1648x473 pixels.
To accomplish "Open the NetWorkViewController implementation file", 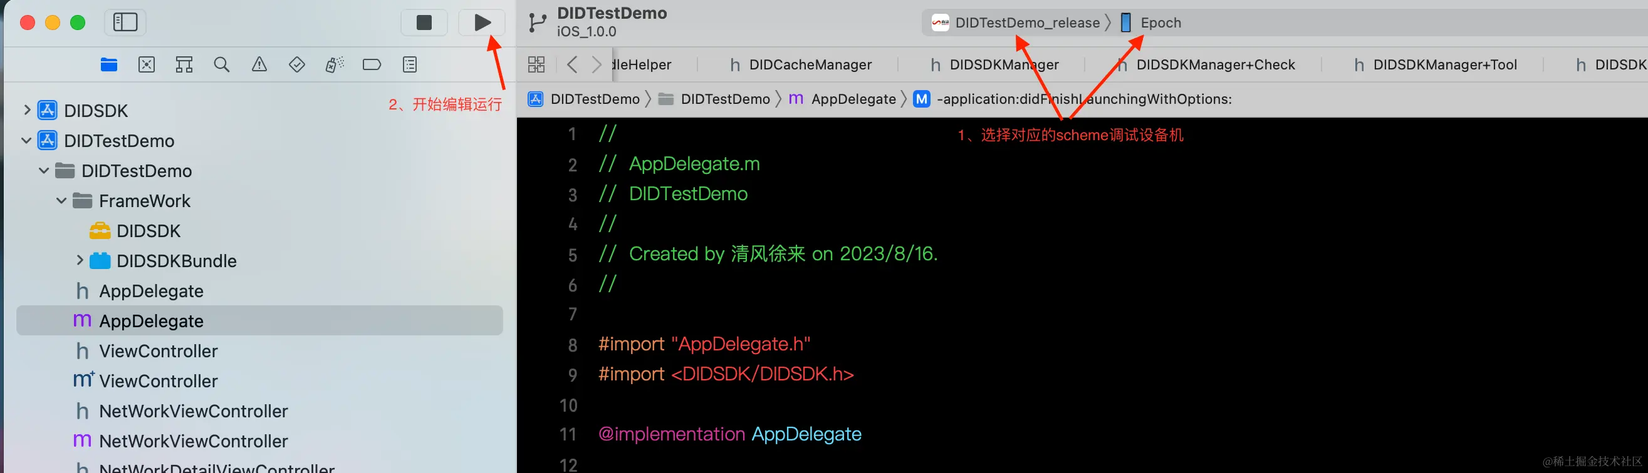I will pos(259,441).
